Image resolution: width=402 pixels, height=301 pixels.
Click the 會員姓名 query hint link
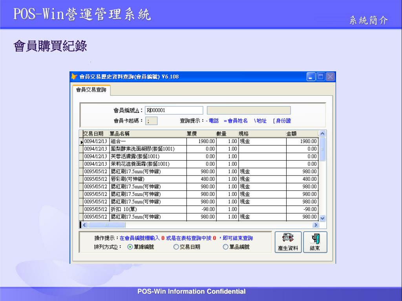(x=236, y=121)
